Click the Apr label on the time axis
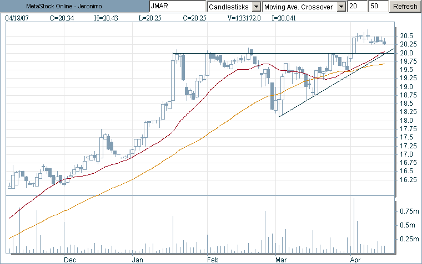Viewport: 422px width, 264px height. 355,260
